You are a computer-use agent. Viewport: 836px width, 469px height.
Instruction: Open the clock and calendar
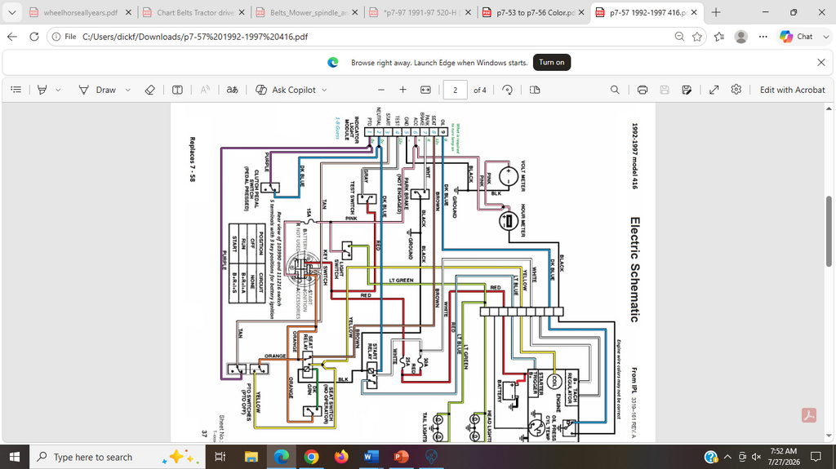pyautogui.click(x=784, y=457)
